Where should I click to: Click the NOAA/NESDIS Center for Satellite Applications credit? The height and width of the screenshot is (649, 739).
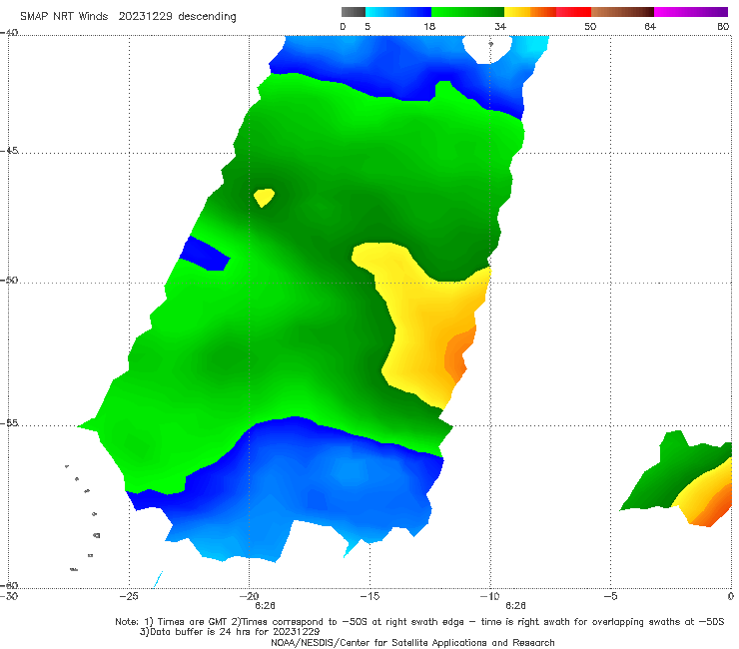coord(412,642)
